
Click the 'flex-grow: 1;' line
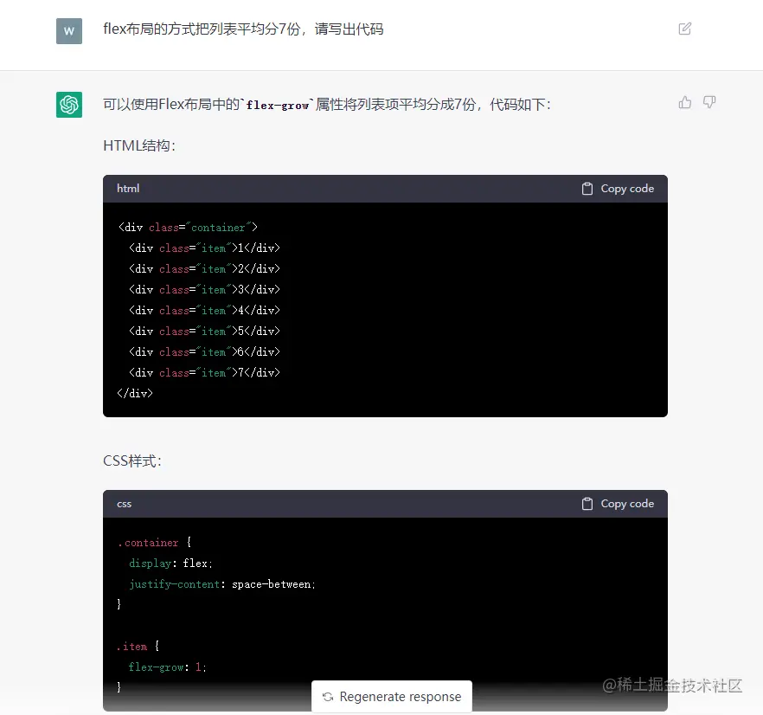click(168, 667)
